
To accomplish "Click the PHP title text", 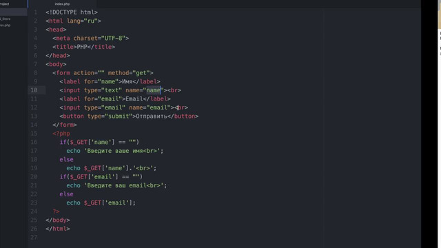I will (82, 47).
